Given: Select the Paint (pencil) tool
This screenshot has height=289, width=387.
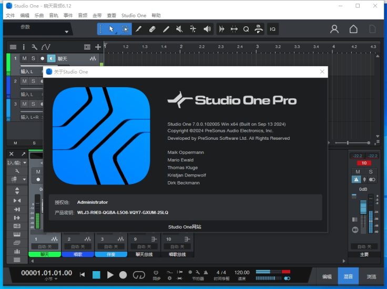Looking at the screenshot, I should click(x=166, y=29).
